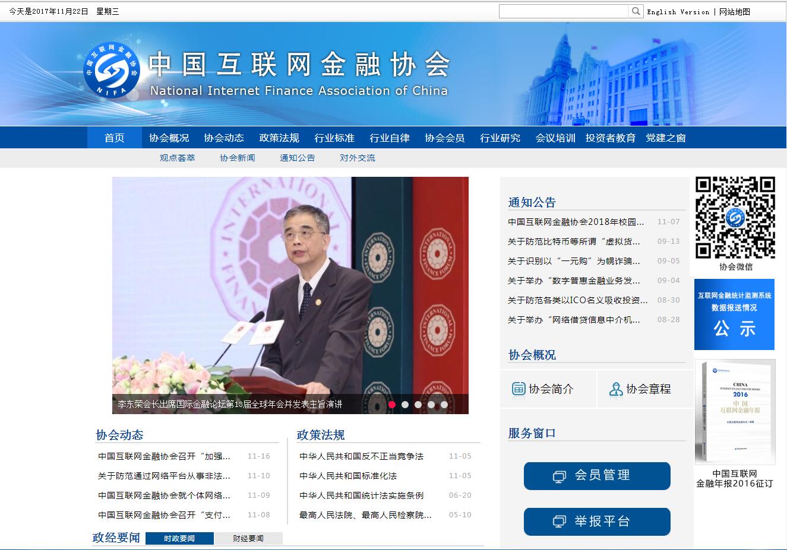Viewport: 787px width, 550px height.
Task: Open the 协会会员 menu
Action: tap(445, 138)
